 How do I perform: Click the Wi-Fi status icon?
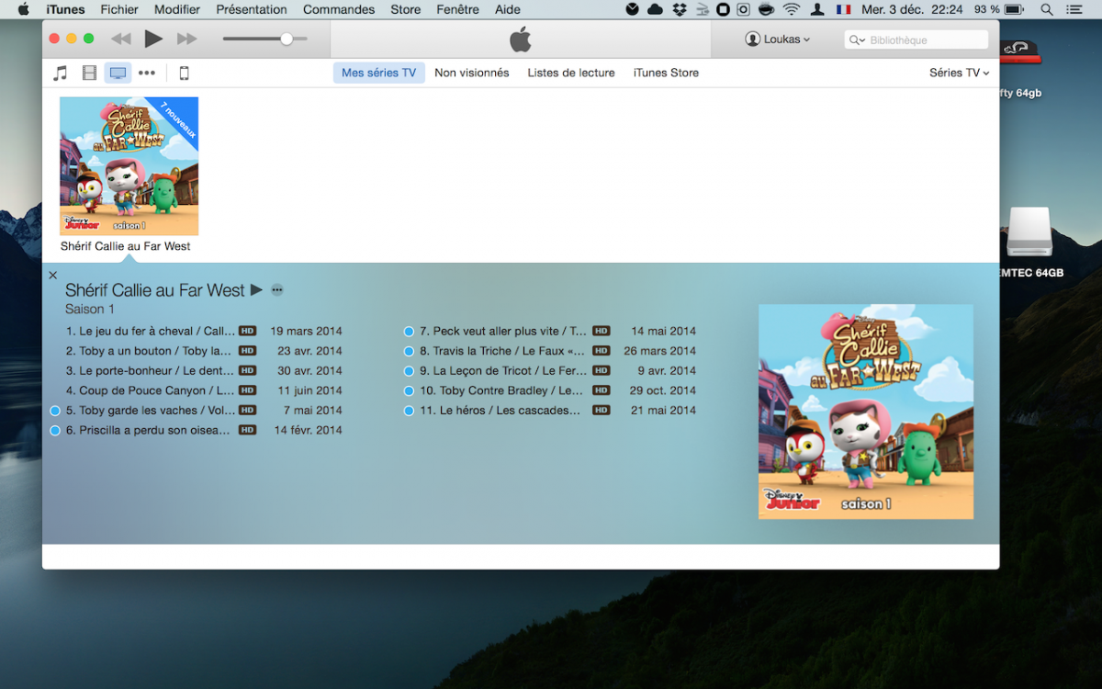[792, 9]
